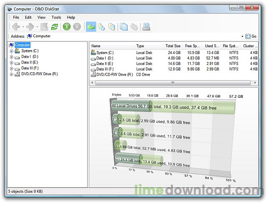Expand the System (C:) tree node
Viewport: 267px width, 203px height.
[x=11, y=51]
